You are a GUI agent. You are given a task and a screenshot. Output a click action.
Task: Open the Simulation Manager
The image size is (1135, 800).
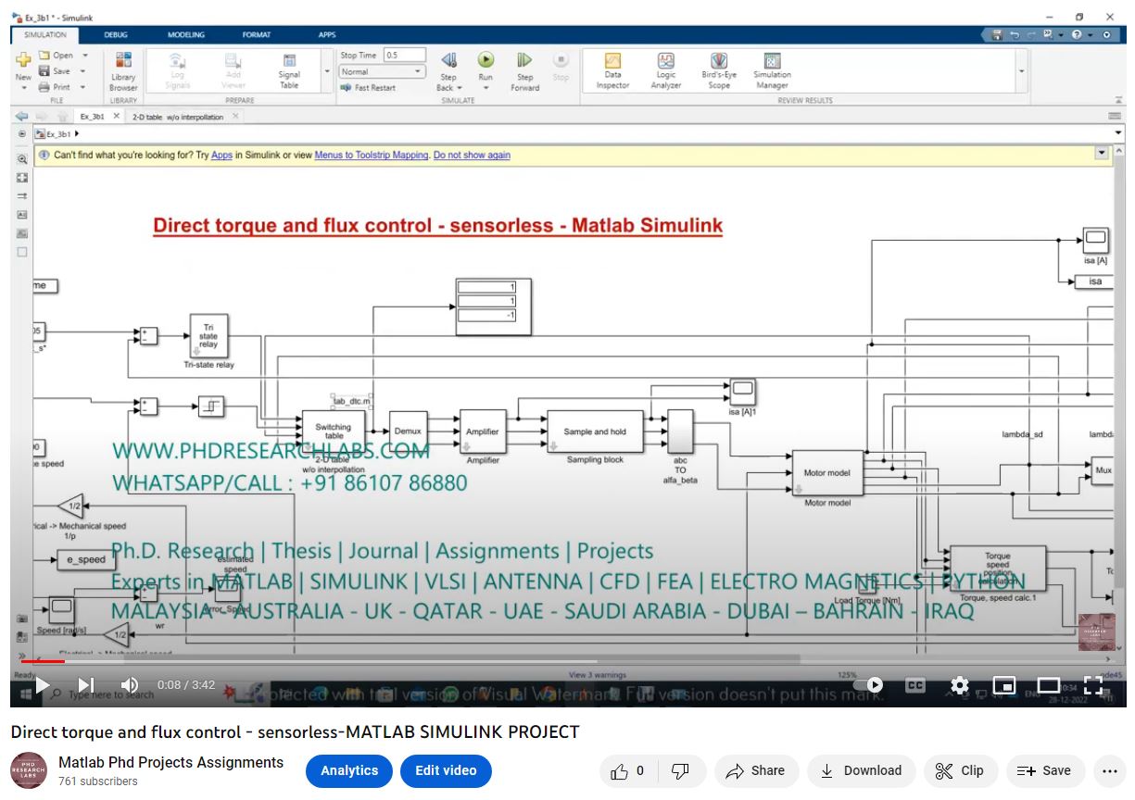pos(772,70)
